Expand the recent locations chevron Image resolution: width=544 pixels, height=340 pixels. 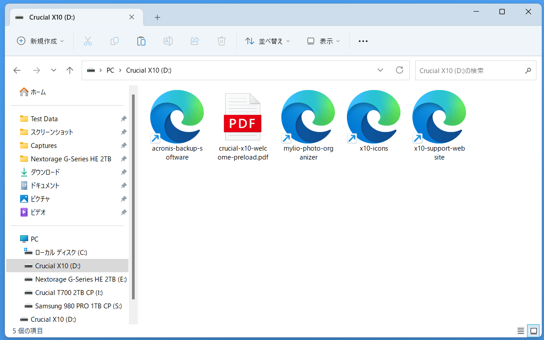(54, 70)
